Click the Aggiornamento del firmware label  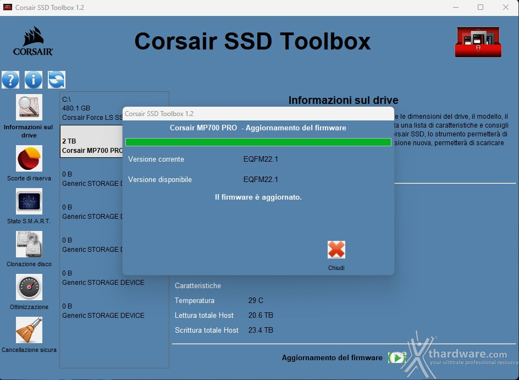(332, 358)
